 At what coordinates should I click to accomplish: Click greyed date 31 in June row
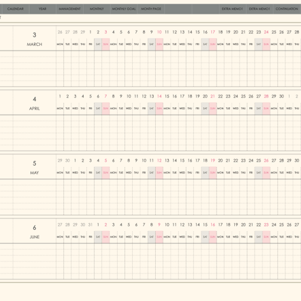tap(90, 224)
